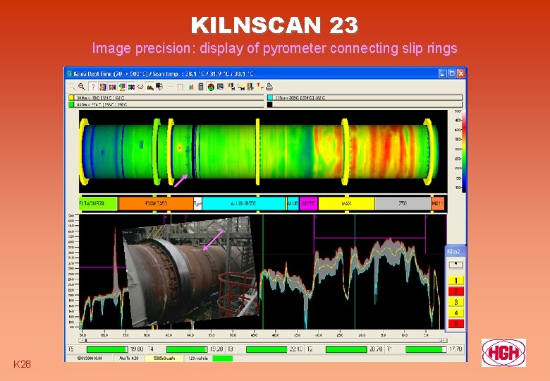This screenshot has width=550, height=381.
Task: Click the T2 green level bar
Action: [346, 349]
